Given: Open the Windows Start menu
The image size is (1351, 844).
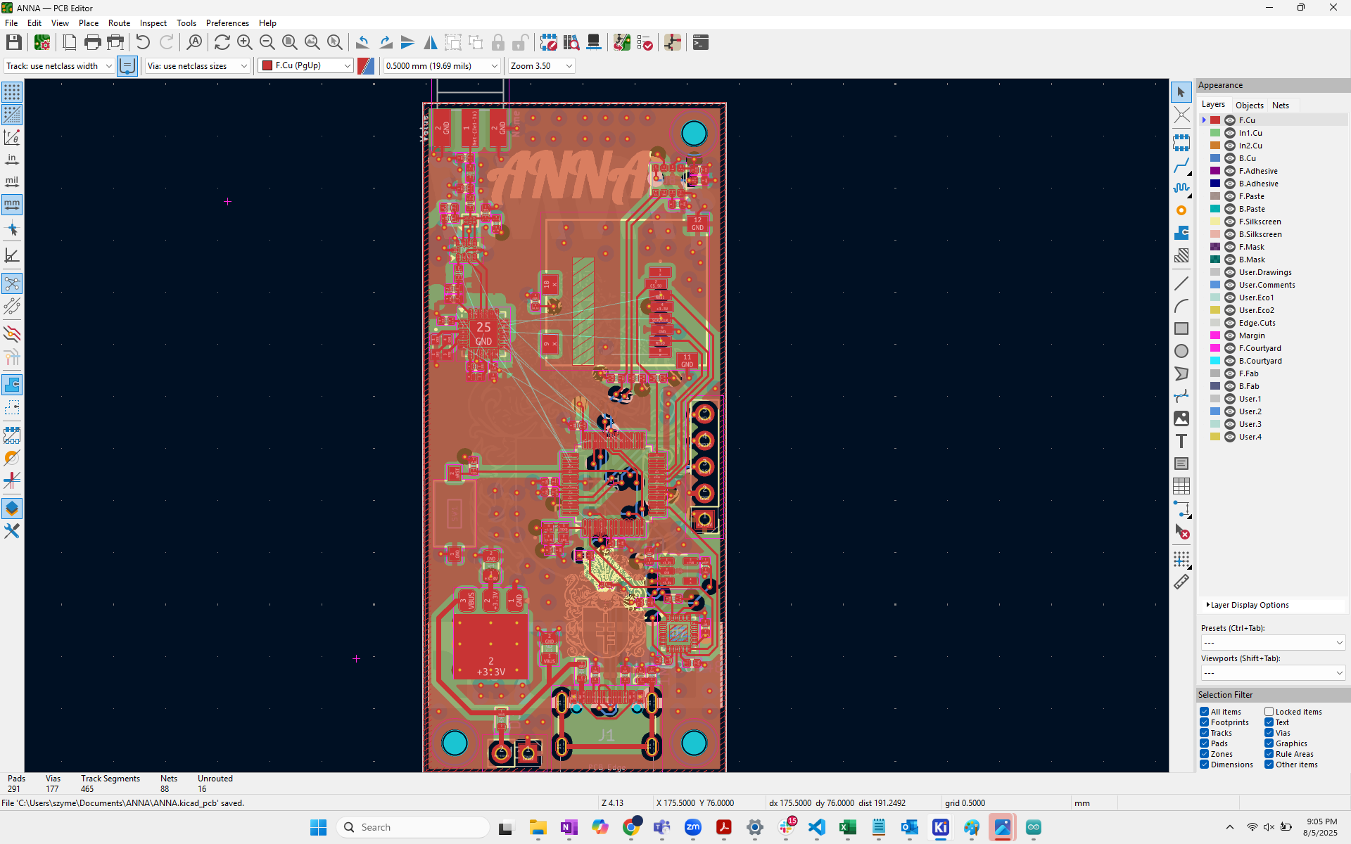Looking at the screenshot, I should pyautogui.click(x=318, y=827).
